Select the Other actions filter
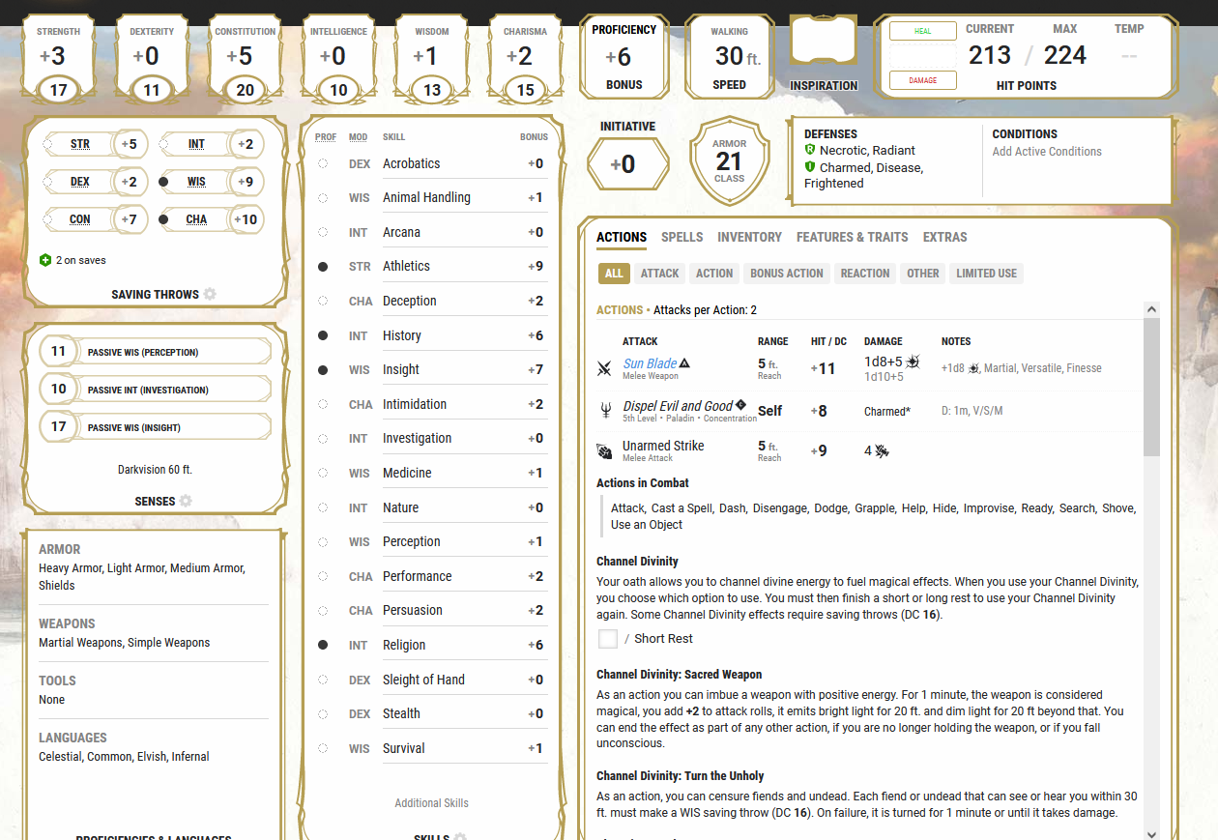Screen dimensions: 1218x840 (x=923, y=274)
